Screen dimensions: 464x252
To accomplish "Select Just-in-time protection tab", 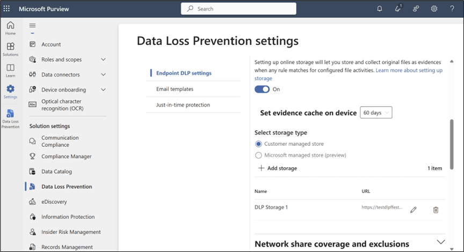I will (x=183, y=105).
